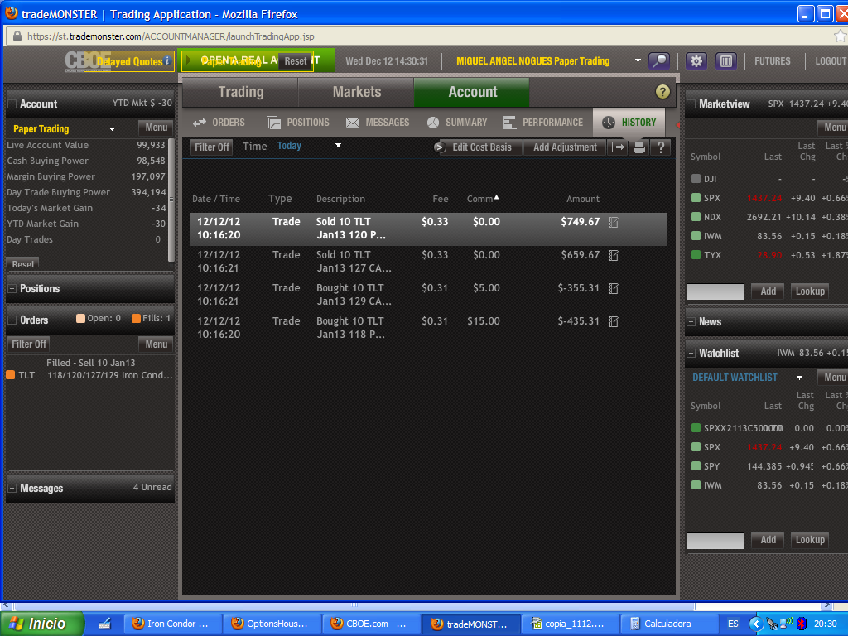Click the Reset button in the top bar
The image size is (848, 636).
pos(296,61)
